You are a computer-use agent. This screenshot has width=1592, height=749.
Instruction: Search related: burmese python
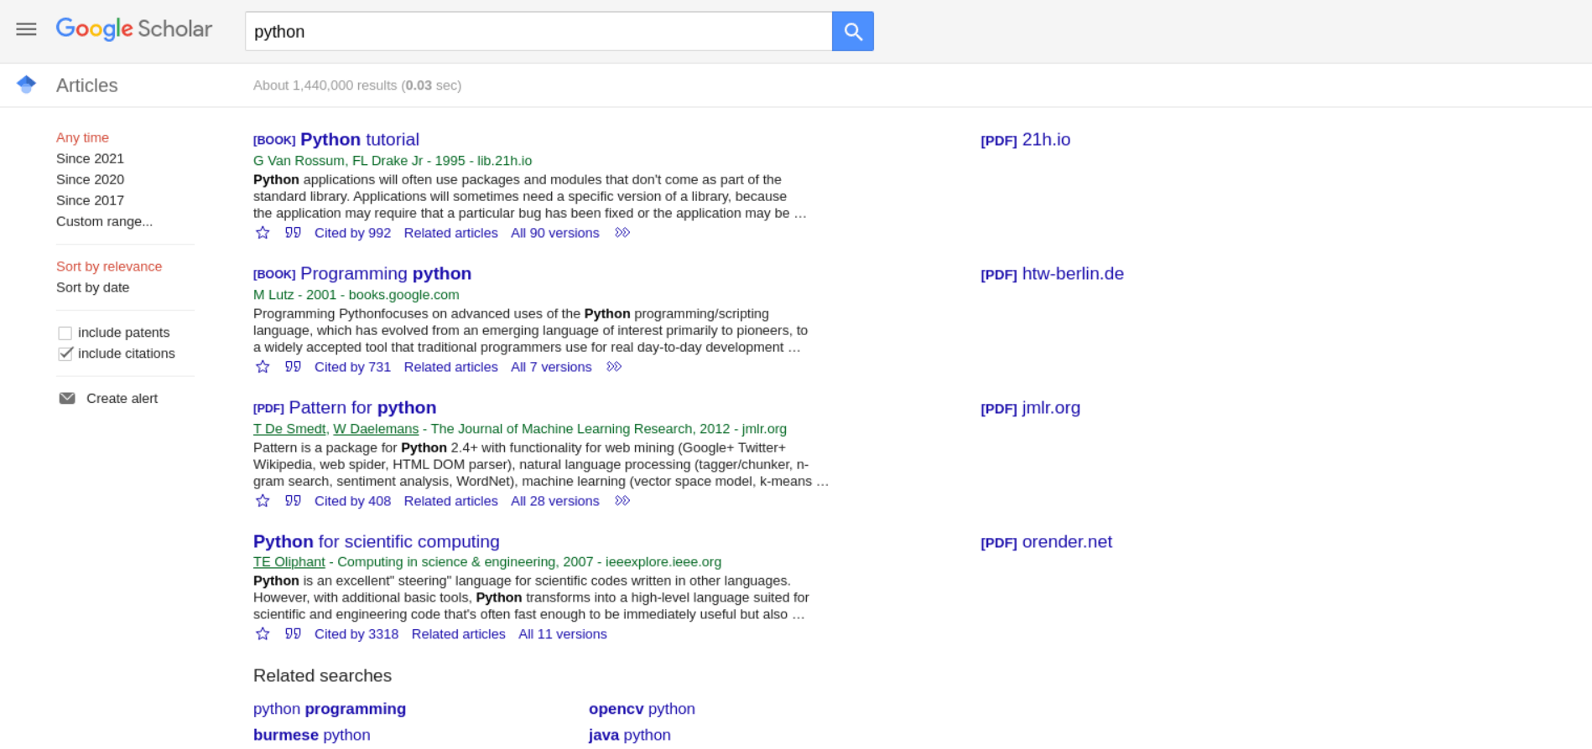pos(311,735)
